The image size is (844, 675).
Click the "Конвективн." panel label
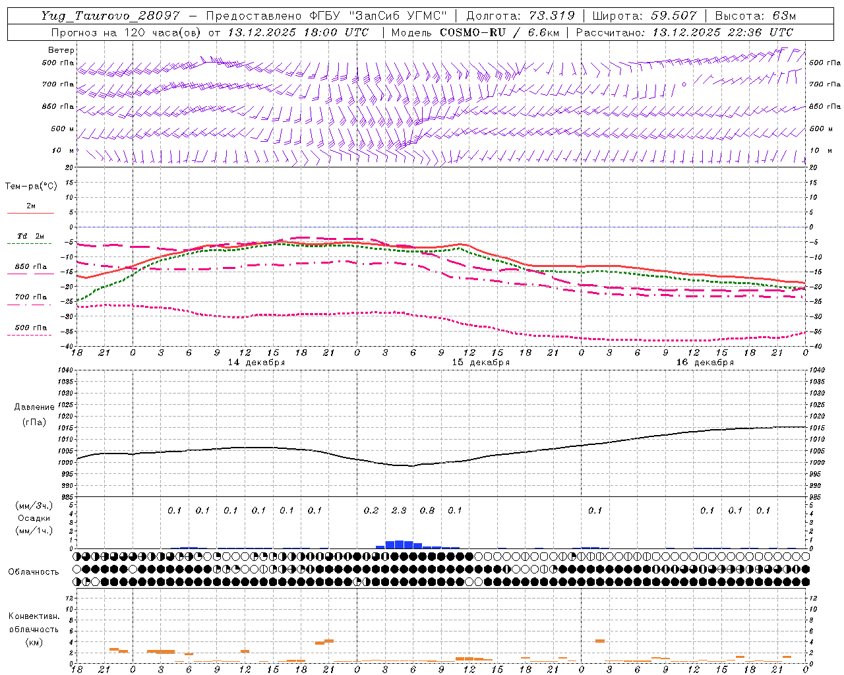point(34,616)
